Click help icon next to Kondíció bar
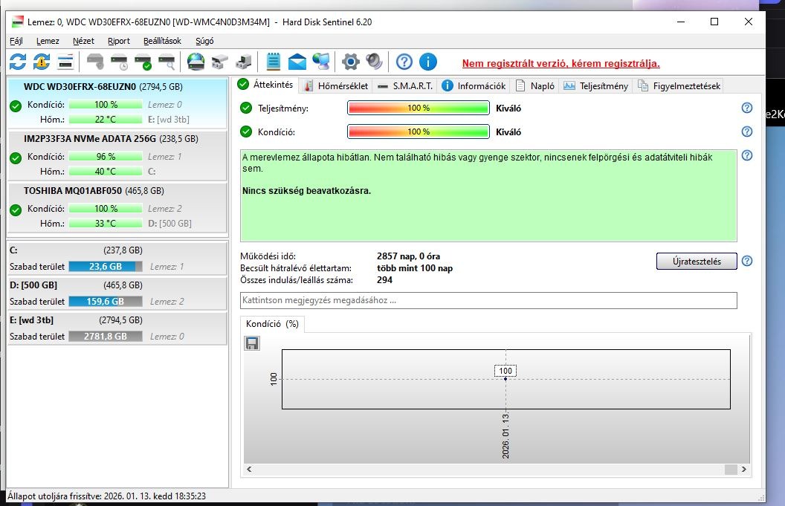Screen dimensions: 785x506 point(747,132)
